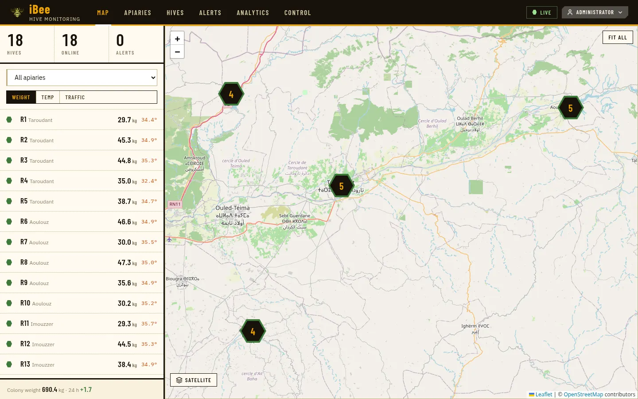Switch the list to WEIGHT mode
638x399 pixels.
click(x=21, y=97)
